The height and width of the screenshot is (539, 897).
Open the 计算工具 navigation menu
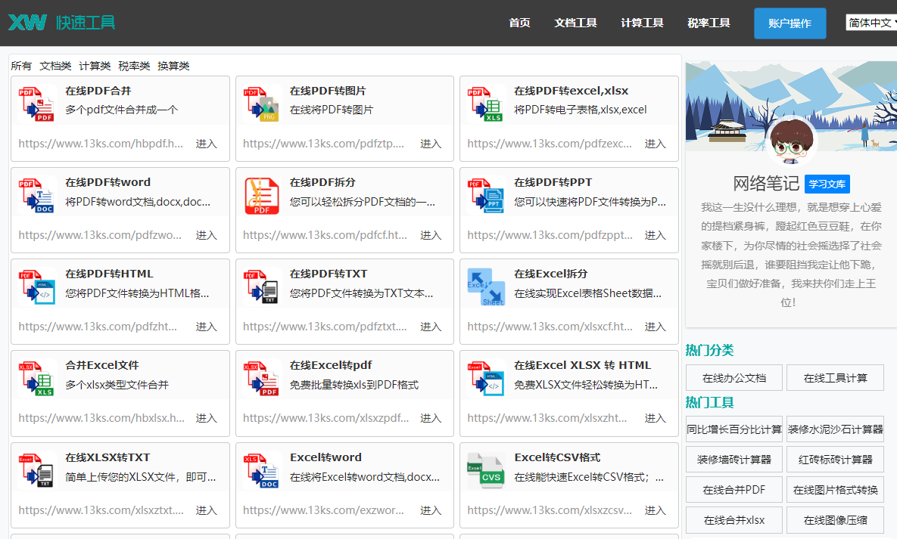pos(642,23)
